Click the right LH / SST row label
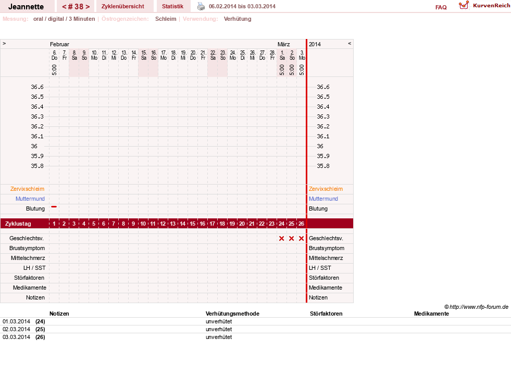 pyautogui.click(x=320, y=268)
